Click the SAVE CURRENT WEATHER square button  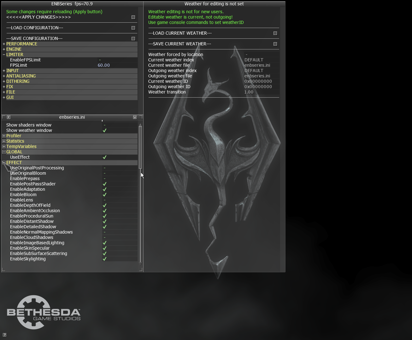pos(275,44)
